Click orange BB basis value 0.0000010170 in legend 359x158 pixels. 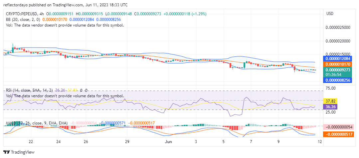[x=55, y=20]
